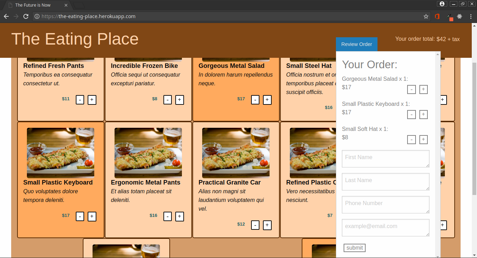This screenshot has height=258, width=477.
Task: Open the React developer tools extension icon
Action: (460, 16)
